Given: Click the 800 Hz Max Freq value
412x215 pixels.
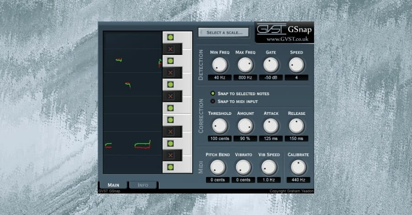Looking at the screenshot, I should 245,78.
